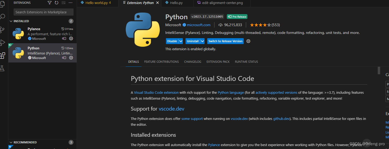The image size is (389, 149).
Task: Click the star rating (553)
Action: (x=265, y=25)
